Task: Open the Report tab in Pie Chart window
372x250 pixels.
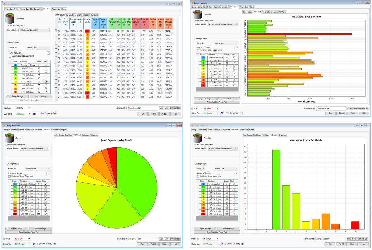Action: point(64,130)
